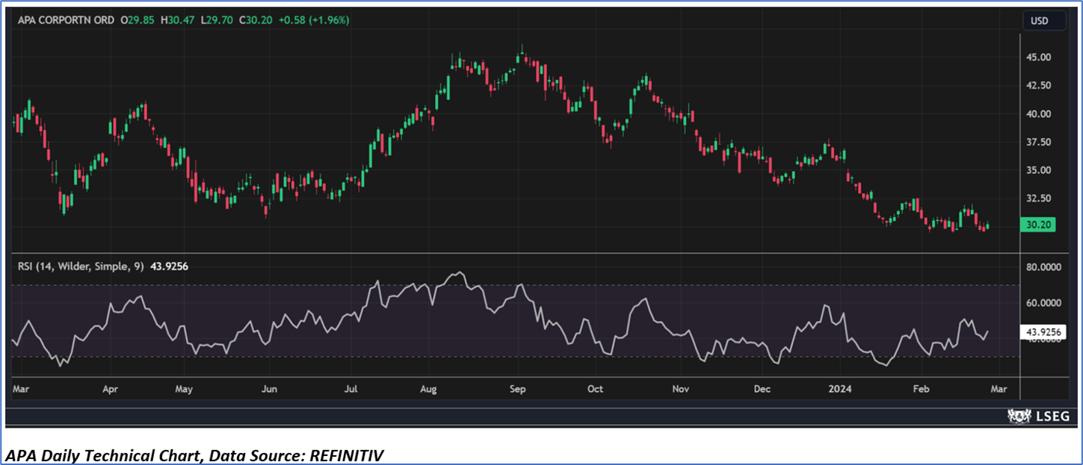Click the 37.50 price axis label
Viewport: 1083px width, 465px height.
pyautogui.click(x=1040, y=143)
